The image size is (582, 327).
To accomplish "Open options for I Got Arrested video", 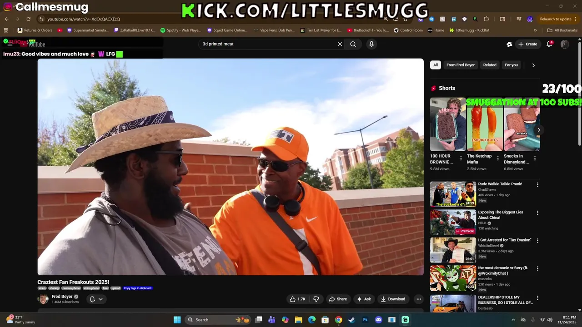I will tap(537, 241).
